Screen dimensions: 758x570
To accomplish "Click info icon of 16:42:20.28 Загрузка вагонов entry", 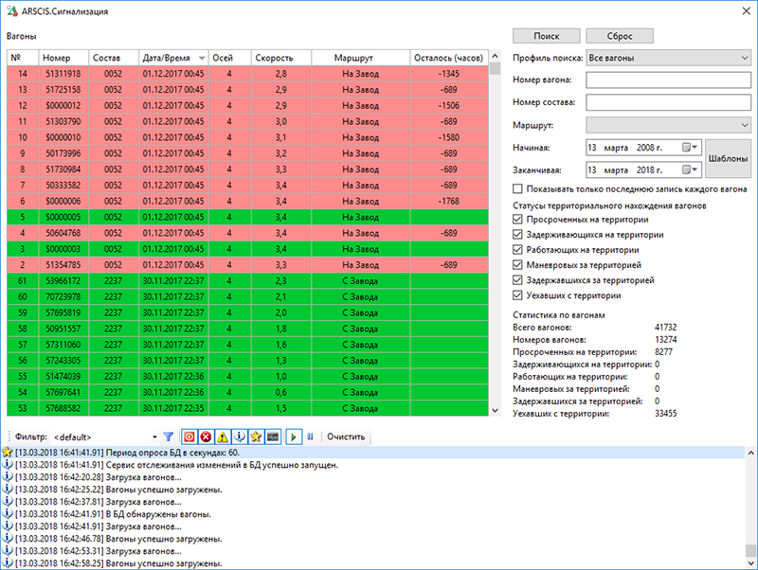I will coord(8,477).
